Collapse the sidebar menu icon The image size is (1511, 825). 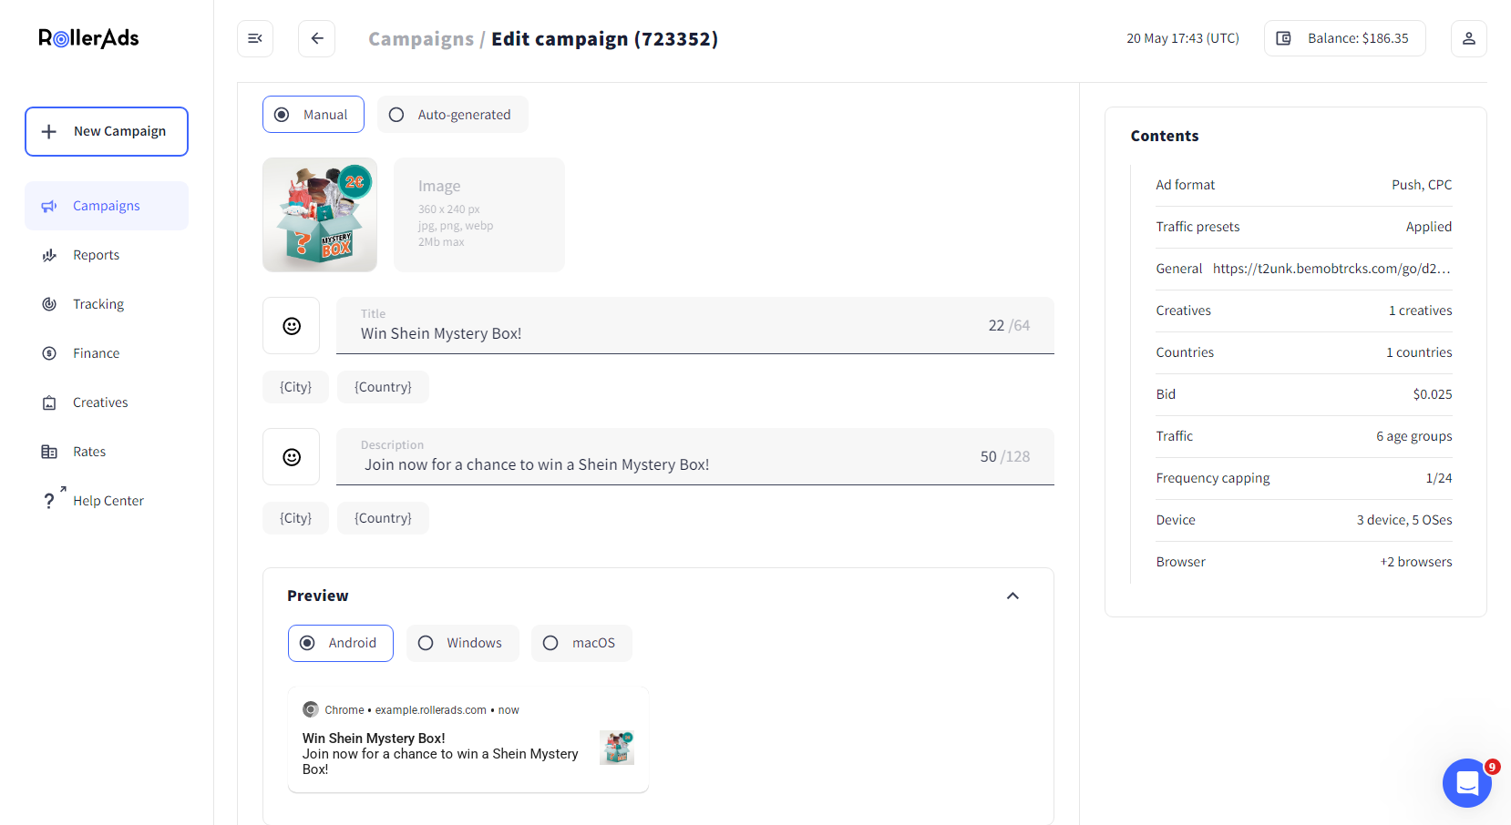coord(255,38)
